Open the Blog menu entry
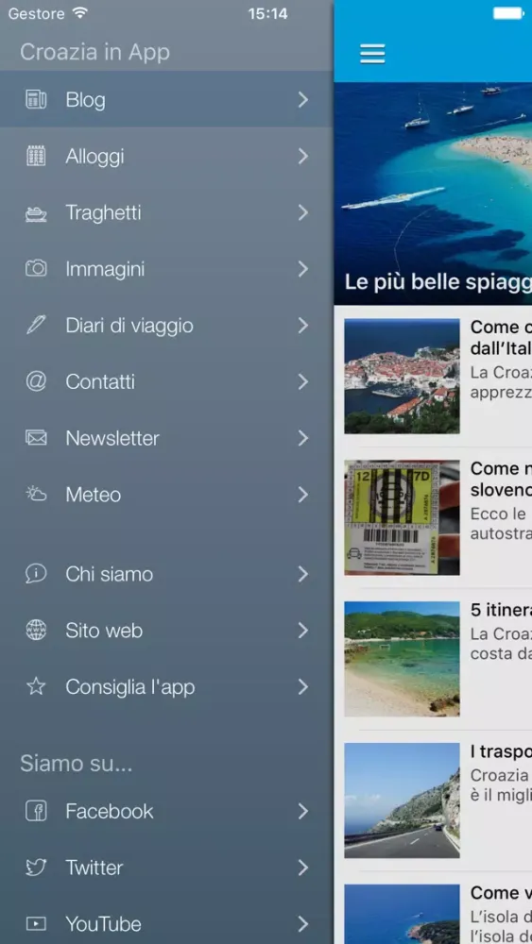This screenshot has width=532, height=944. pyautogui.click(x=166, y=100)
